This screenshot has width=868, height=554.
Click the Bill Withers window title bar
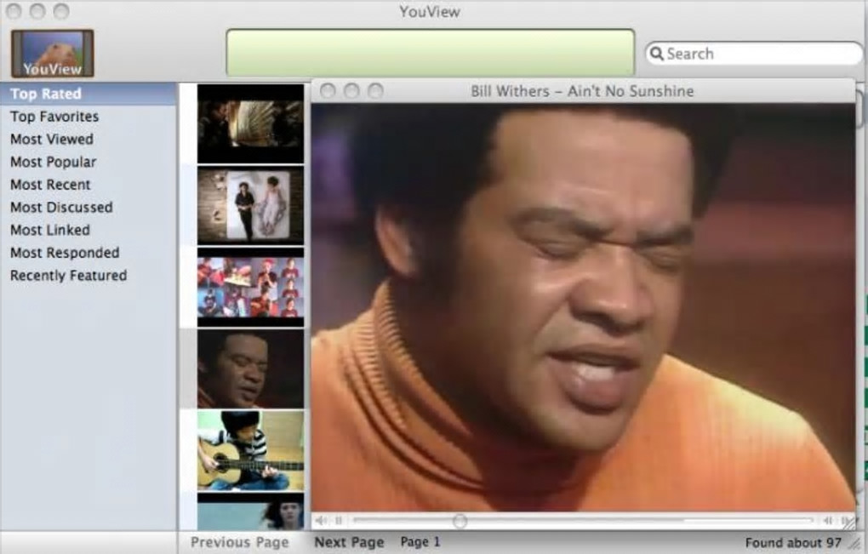click(x=582, y=91)
